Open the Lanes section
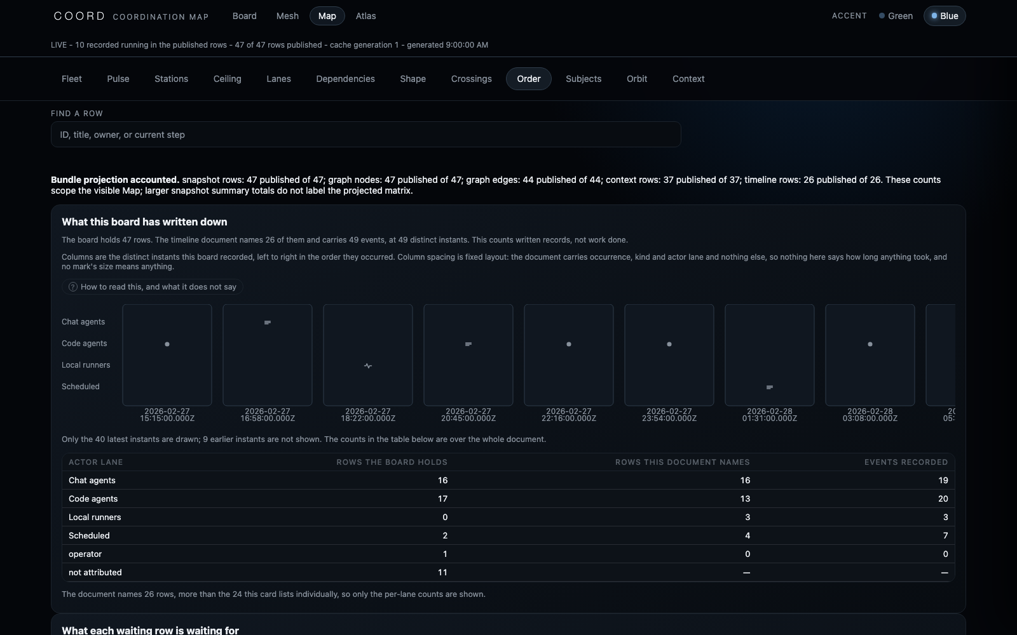The image size is (1017, 635). tap(278, 79)
